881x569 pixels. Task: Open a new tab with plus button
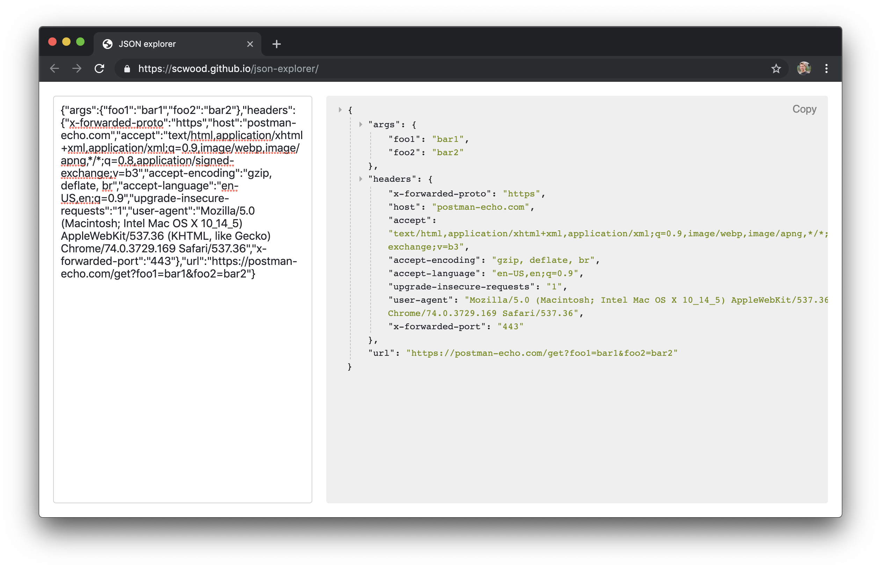(277, 44)
